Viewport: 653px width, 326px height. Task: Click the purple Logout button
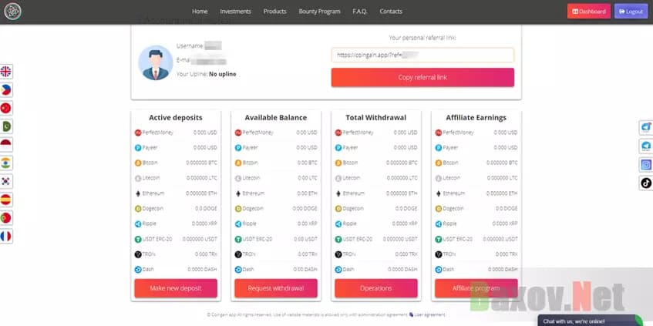tap(631, 12)
